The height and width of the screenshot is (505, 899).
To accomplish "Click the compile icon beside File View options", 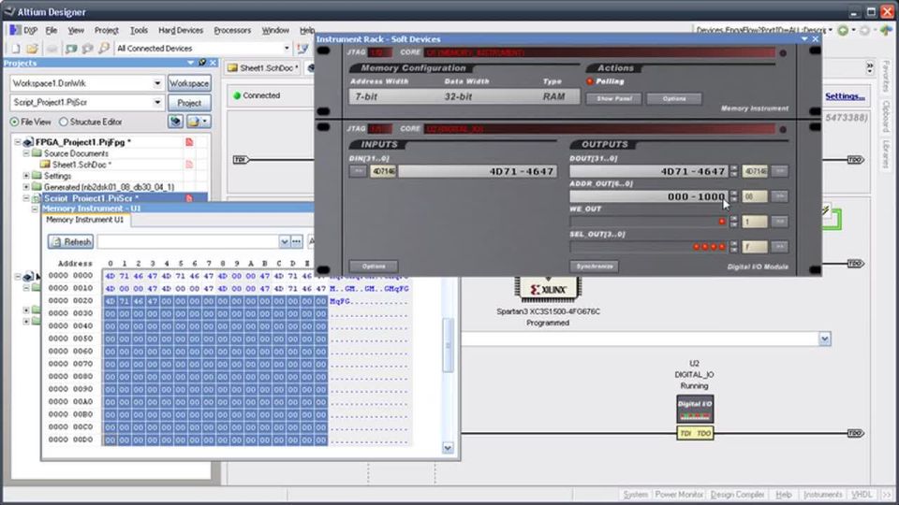I will point(175,122).
